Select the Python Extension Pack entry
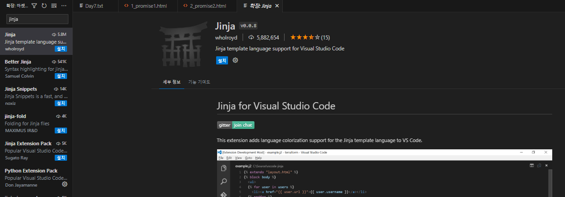Image resolution: width=565 pixels, height=197 pixels. coord(36,177)
